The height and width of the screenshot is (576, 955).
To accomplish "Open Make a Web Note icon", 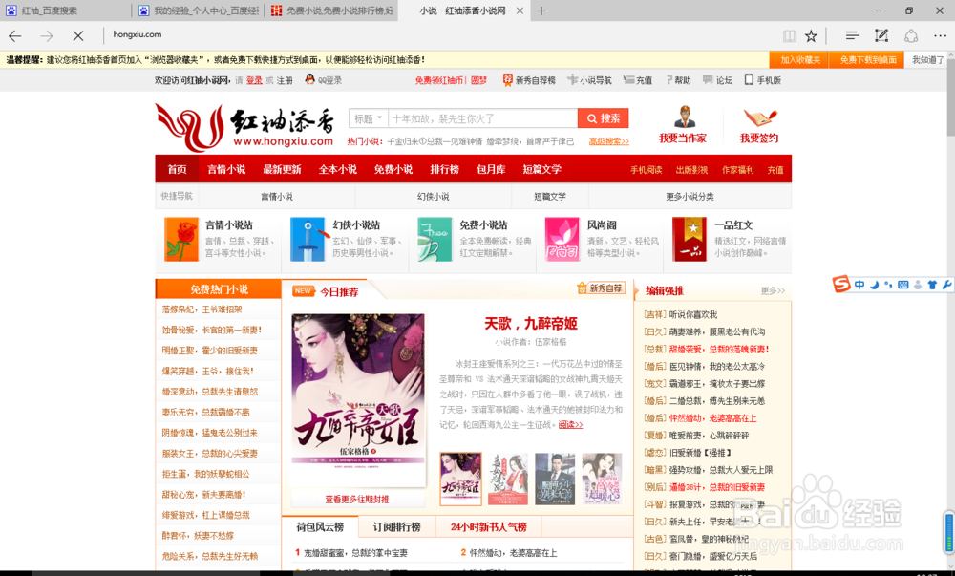I will point(881,36).
